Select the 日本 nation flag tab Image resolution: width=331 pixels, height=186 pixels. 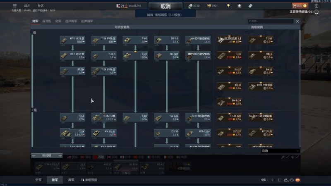[x=125, y=157]
